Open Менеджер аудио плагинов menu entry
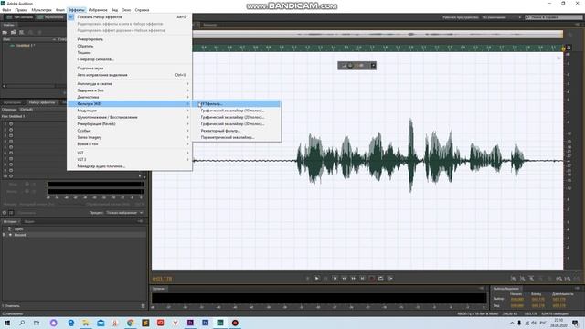 tap(130, 166)
